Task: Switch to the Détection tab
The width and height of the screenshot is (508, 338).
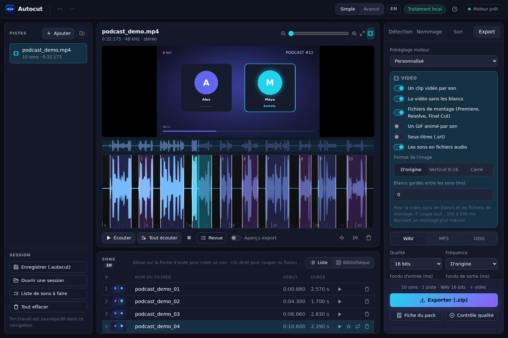Action: click(x=400, y=32)
